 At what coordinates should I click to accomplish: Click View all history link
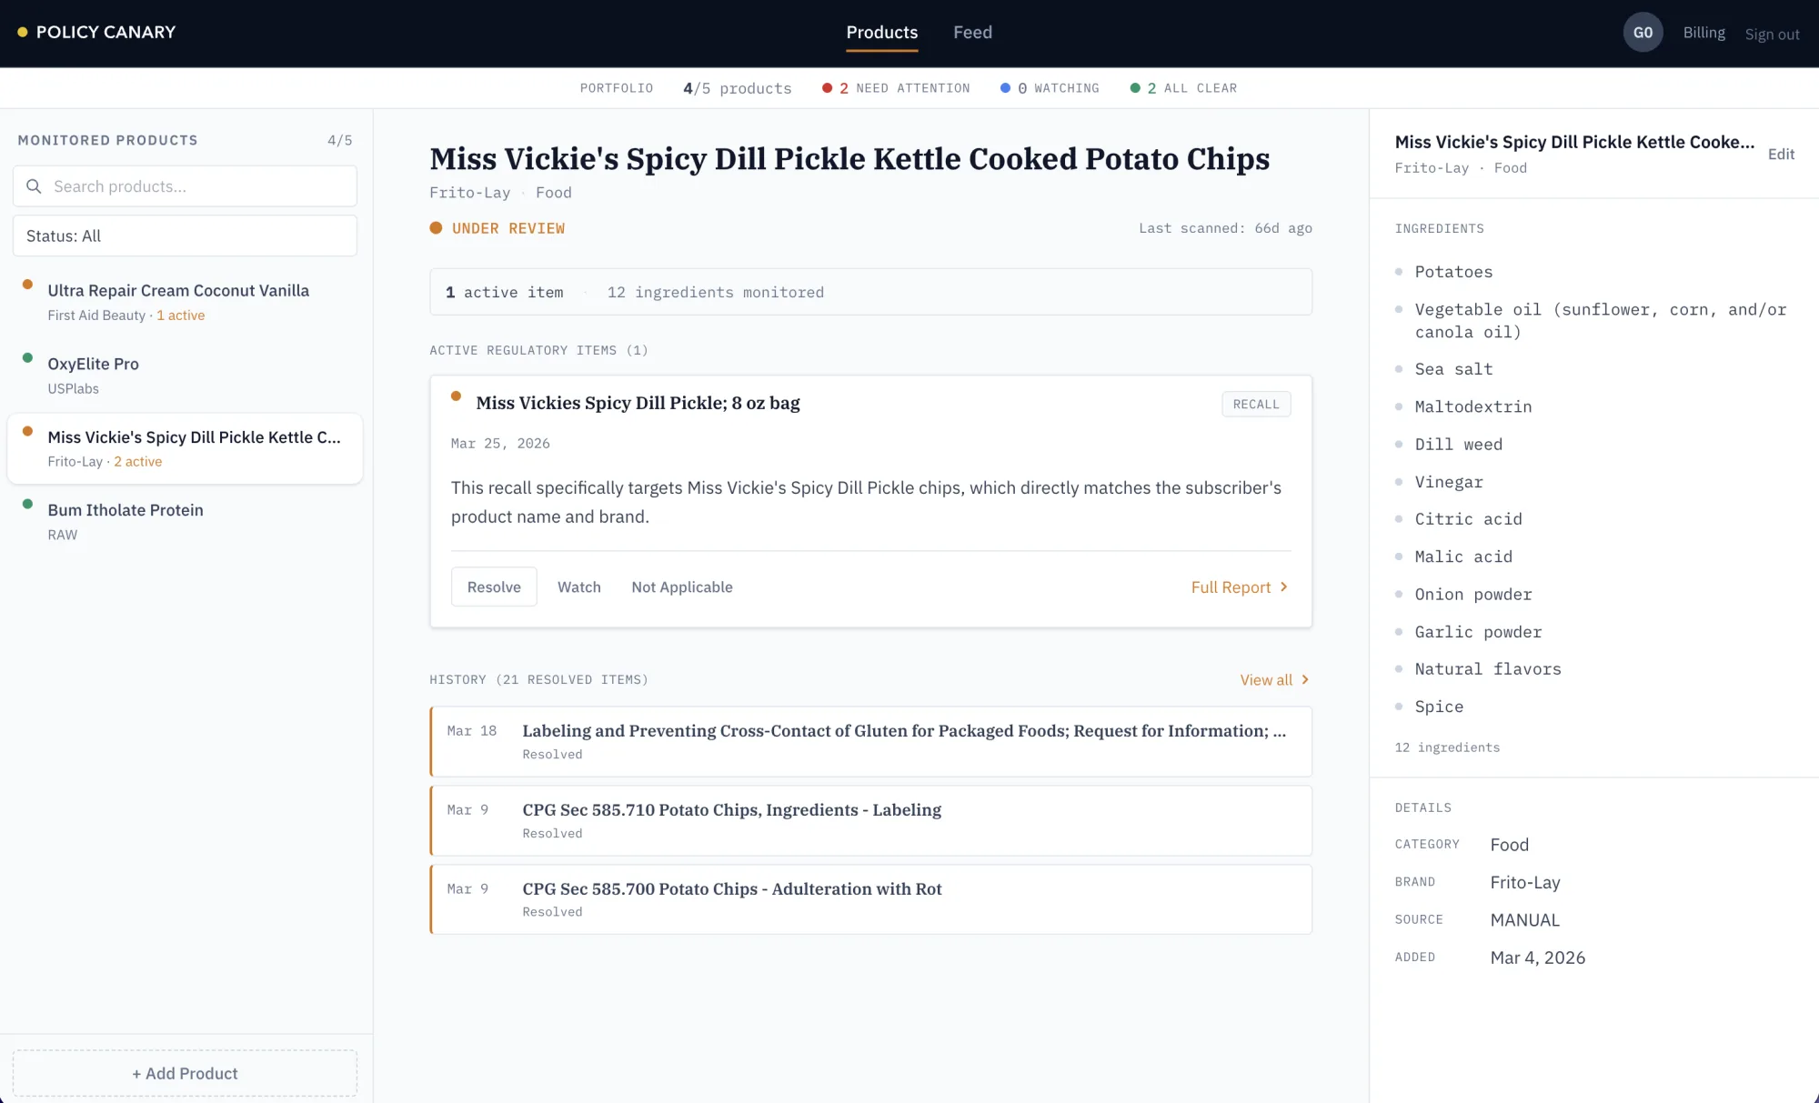1274,680
